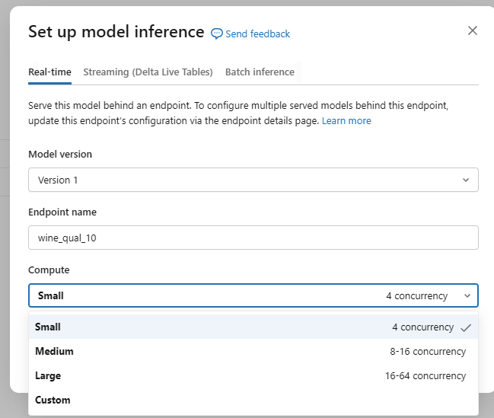Click the checkmark beside the Small option
Image resolution: width=494 pixels, height=418 pixels.
[466, 327]
